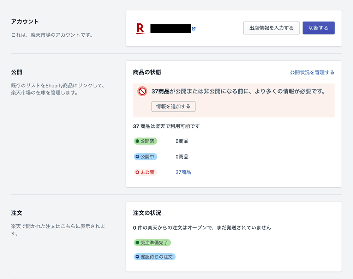This screenshot has height=279, width=353.
Task: Click the Rakuten R logo icon
Action: pos(141,29)
